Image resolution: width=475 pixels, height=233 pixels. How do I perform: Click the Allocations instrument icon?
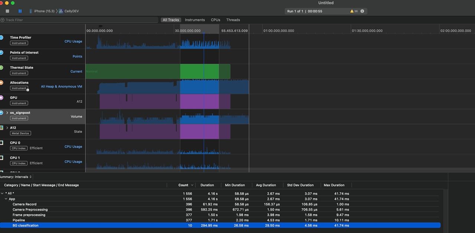click(x=1, y=82)
